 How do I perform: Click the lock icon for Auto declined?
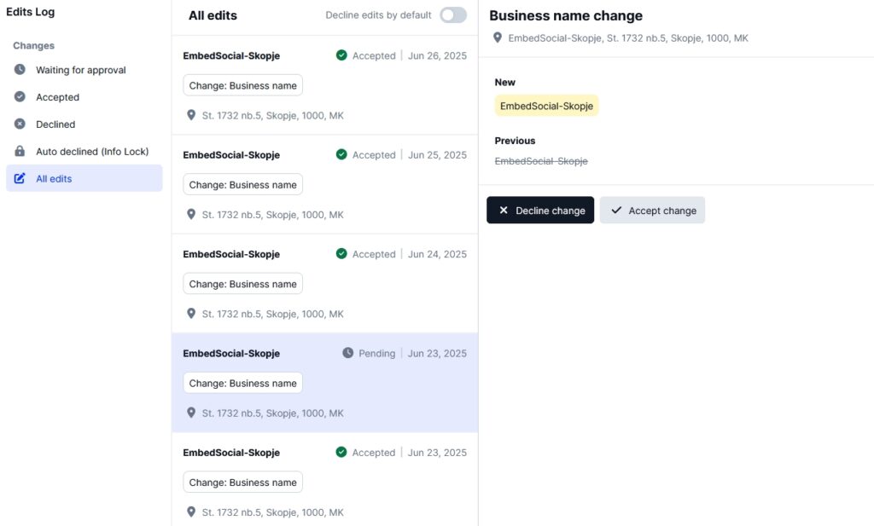click(x=20, y=152)
